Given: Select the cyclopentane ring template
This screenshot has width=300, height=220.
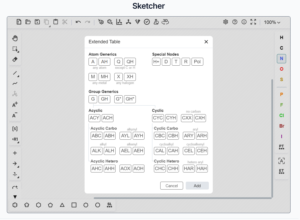Looking at the screenshot, I should click(50, 205).
